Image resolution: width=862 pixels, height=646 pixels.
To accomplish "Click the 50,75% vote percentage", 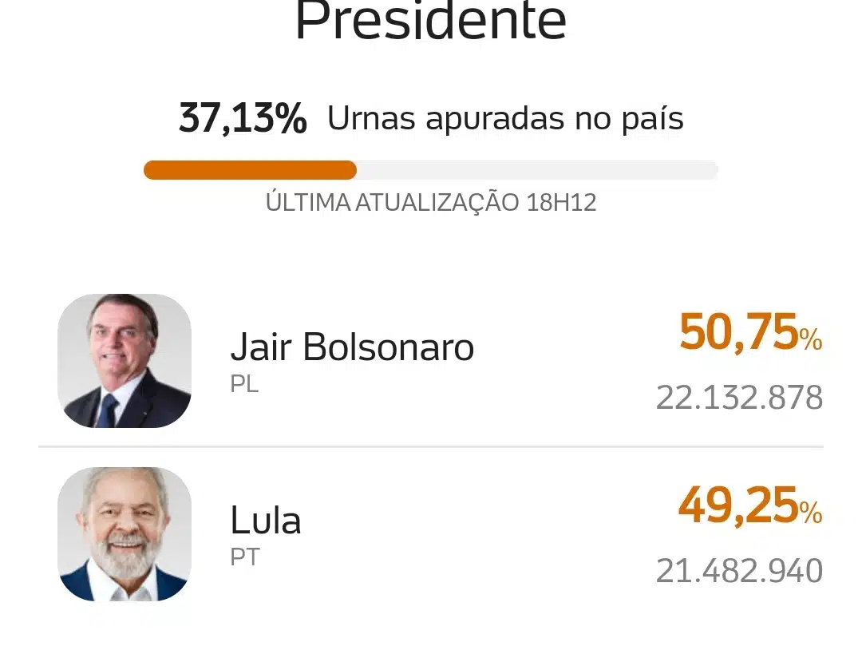I will (750, 331).
